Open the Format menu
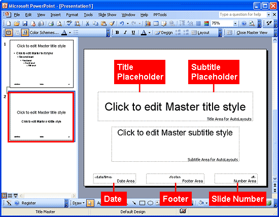Viewport: 279px width, 217px height. click(72, 15)
